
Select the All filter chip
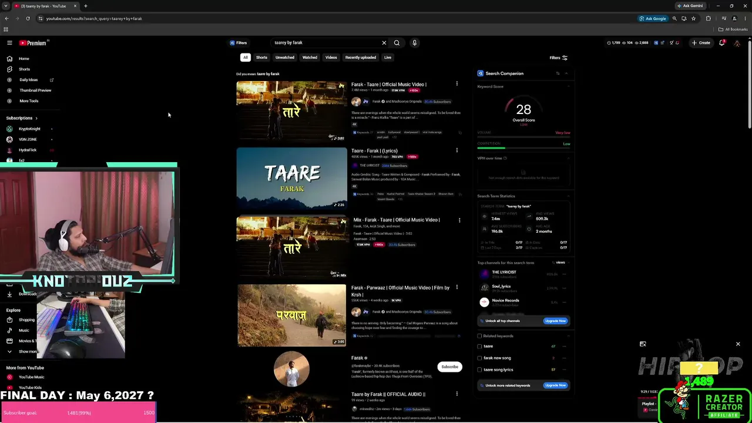pos(246,58)
